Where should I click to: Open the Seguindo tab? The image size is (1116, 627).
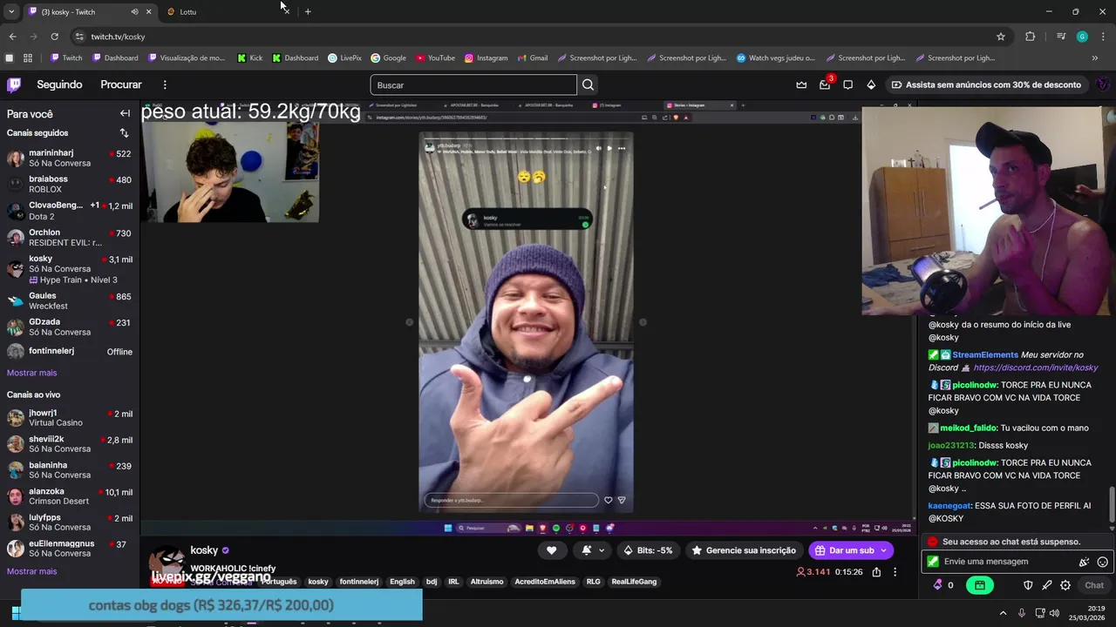[x=59, y=84]
